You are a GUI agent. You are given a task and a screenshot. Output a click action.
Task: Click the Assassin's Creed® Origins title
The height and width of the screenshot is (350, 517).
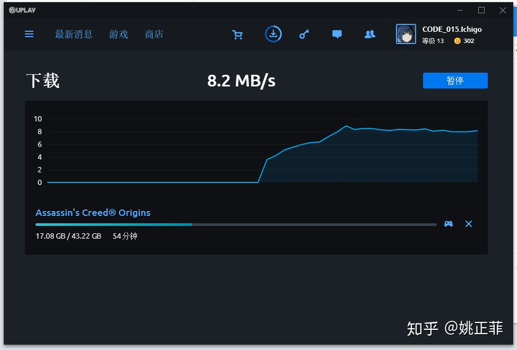93,213
